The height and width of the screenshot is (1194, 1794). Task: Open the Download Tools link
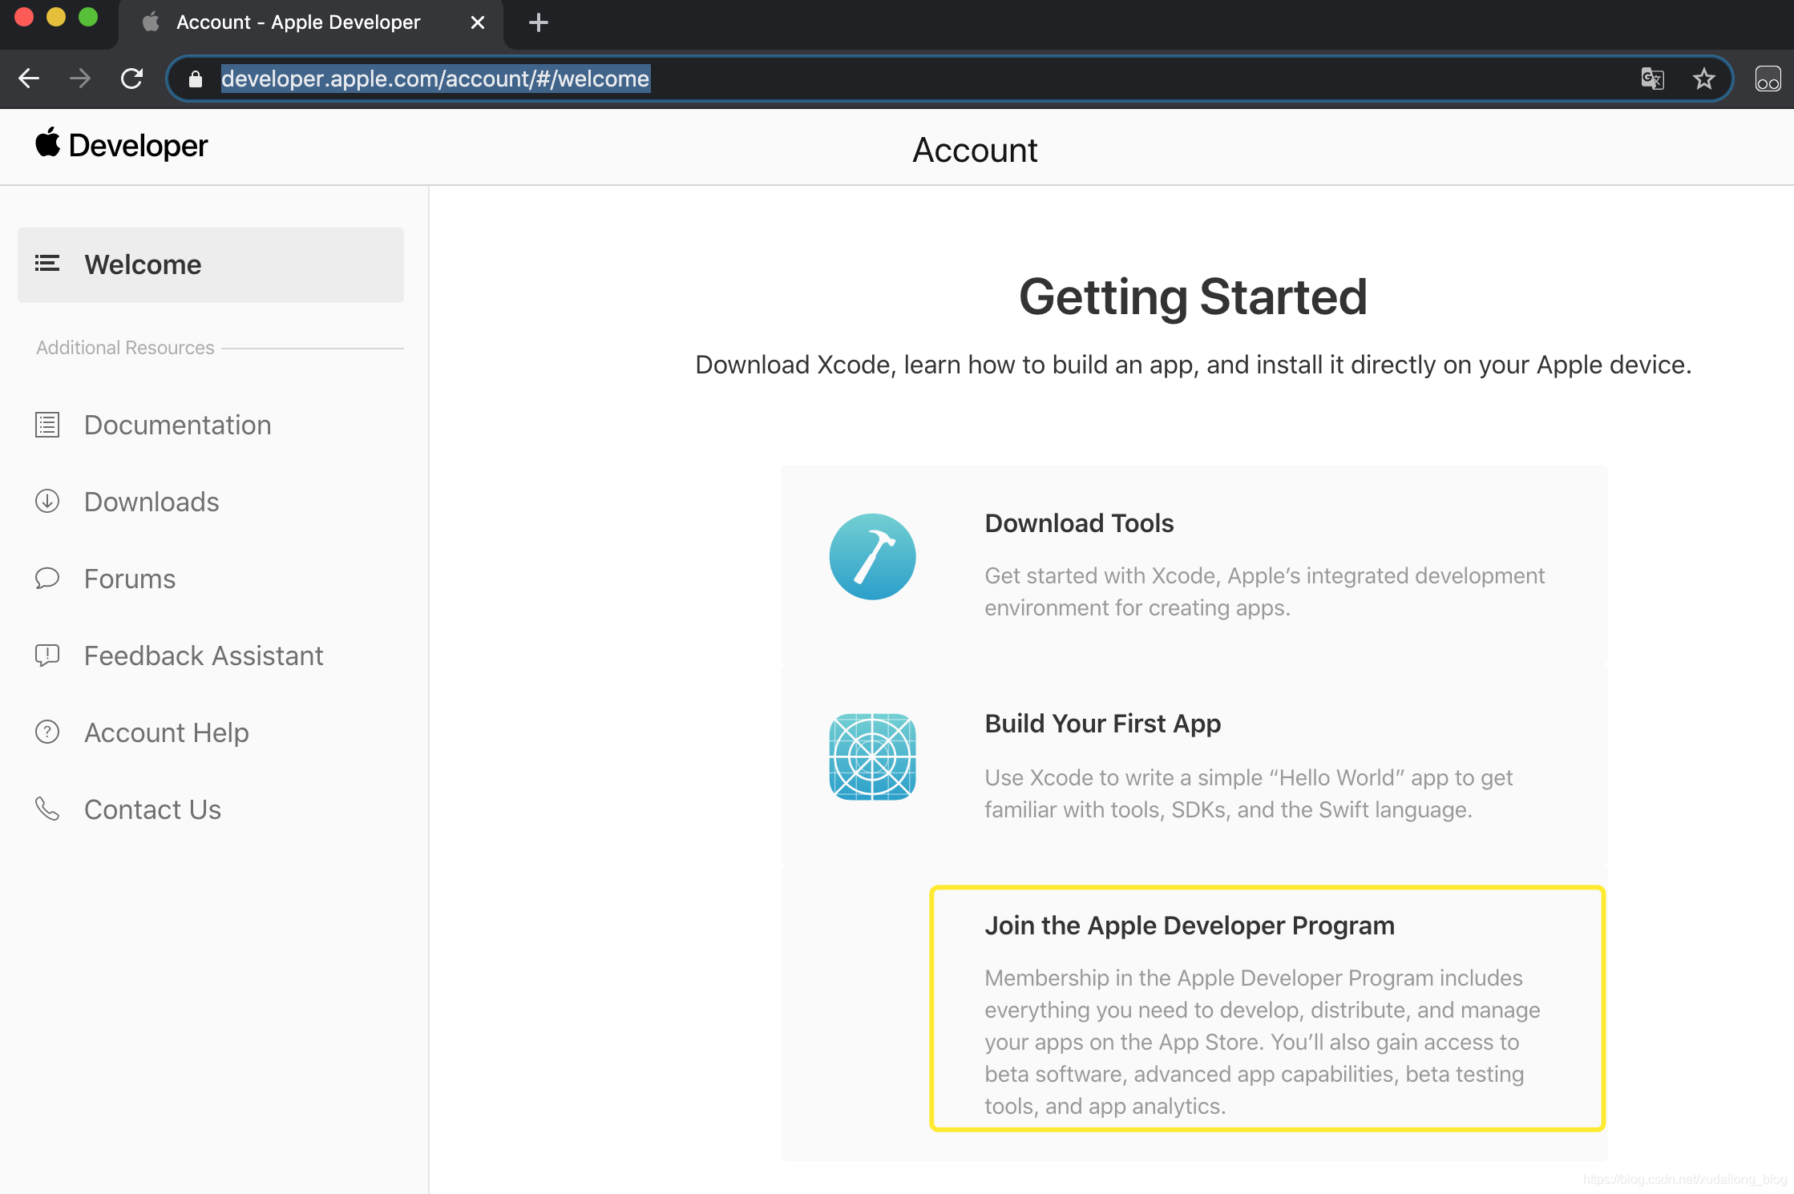pos(1079,523)
